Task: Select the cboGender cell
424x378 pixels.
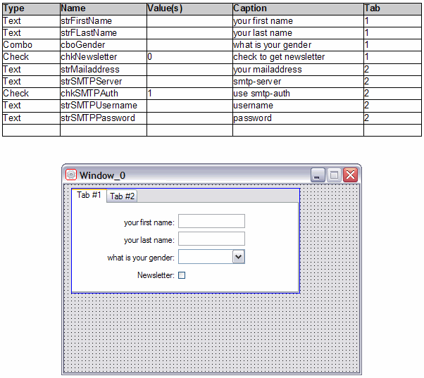Action: point(104,45)
